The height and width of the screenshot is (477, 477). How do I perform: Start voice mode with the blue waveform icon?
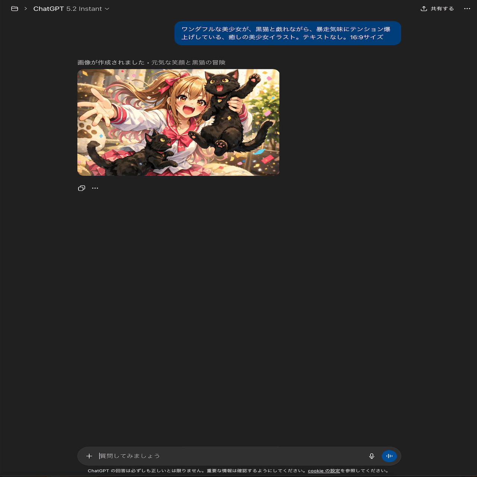click(389, 456)
